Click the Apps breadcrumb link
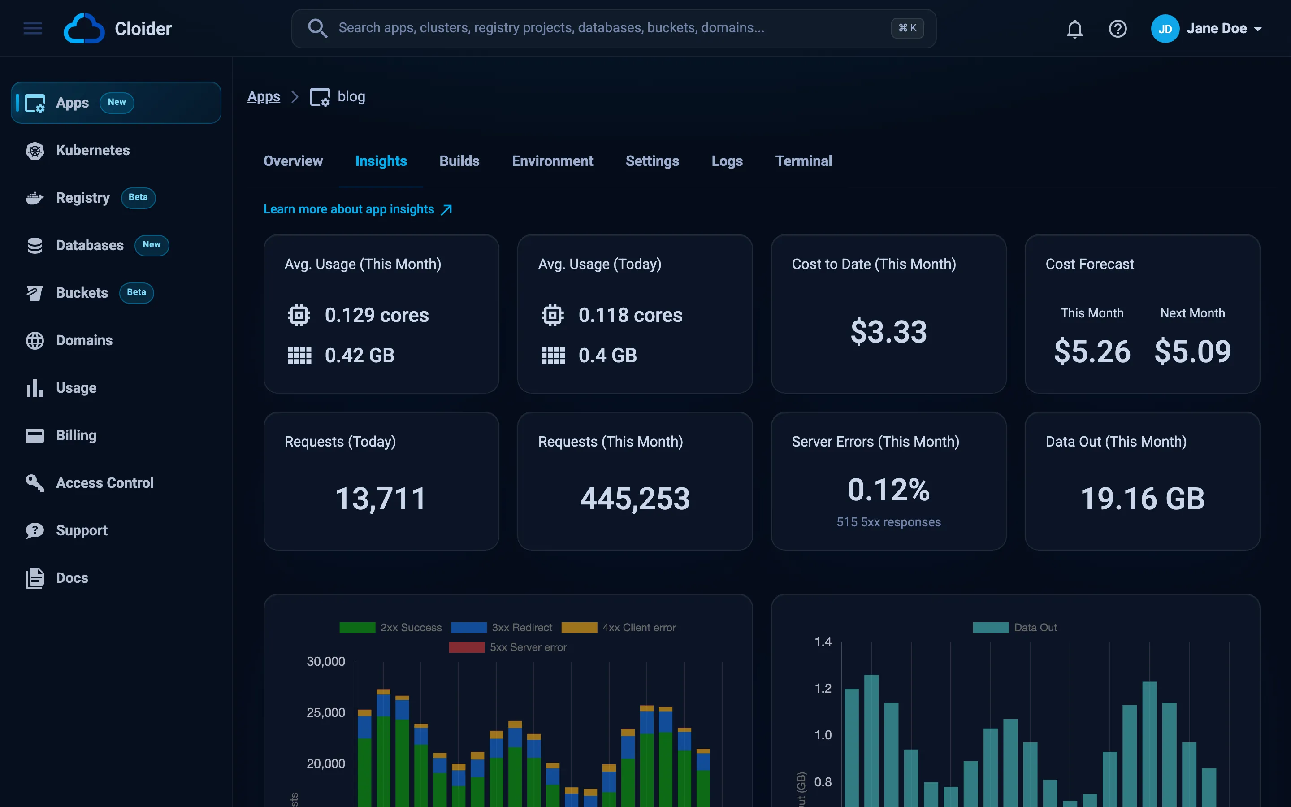Screen dimensions: 1291x807 (x=264, y=96)
